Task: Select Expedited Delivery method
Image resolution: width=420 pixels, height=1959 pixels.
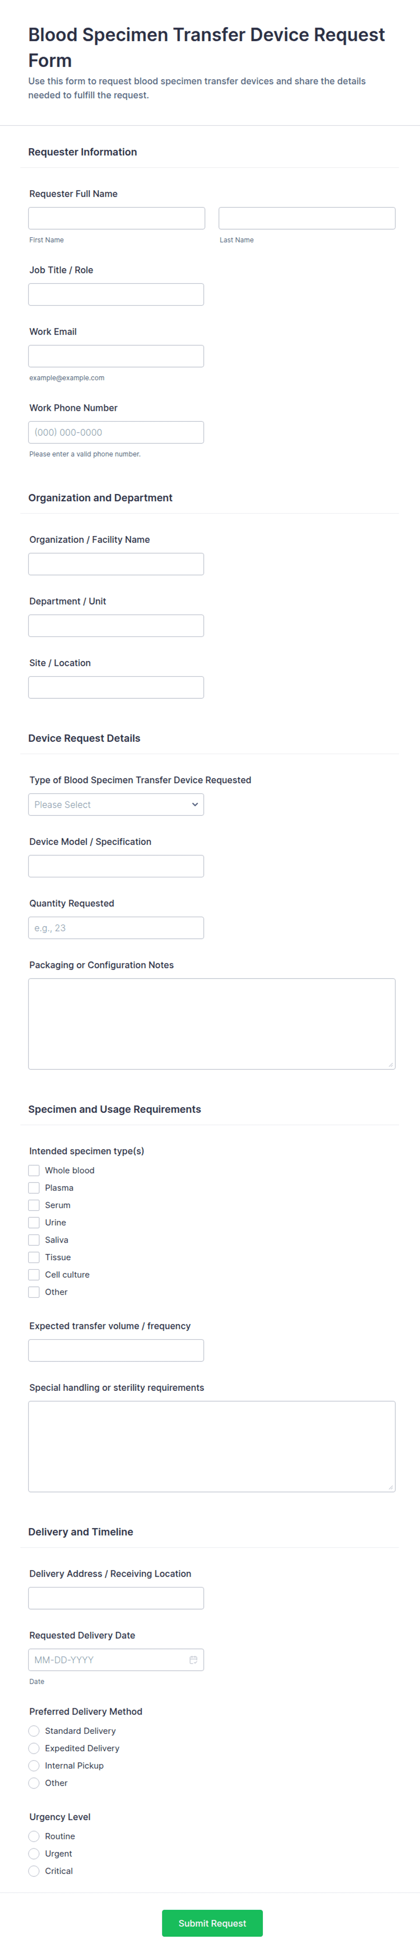Action: click(x=34, y=1748)
